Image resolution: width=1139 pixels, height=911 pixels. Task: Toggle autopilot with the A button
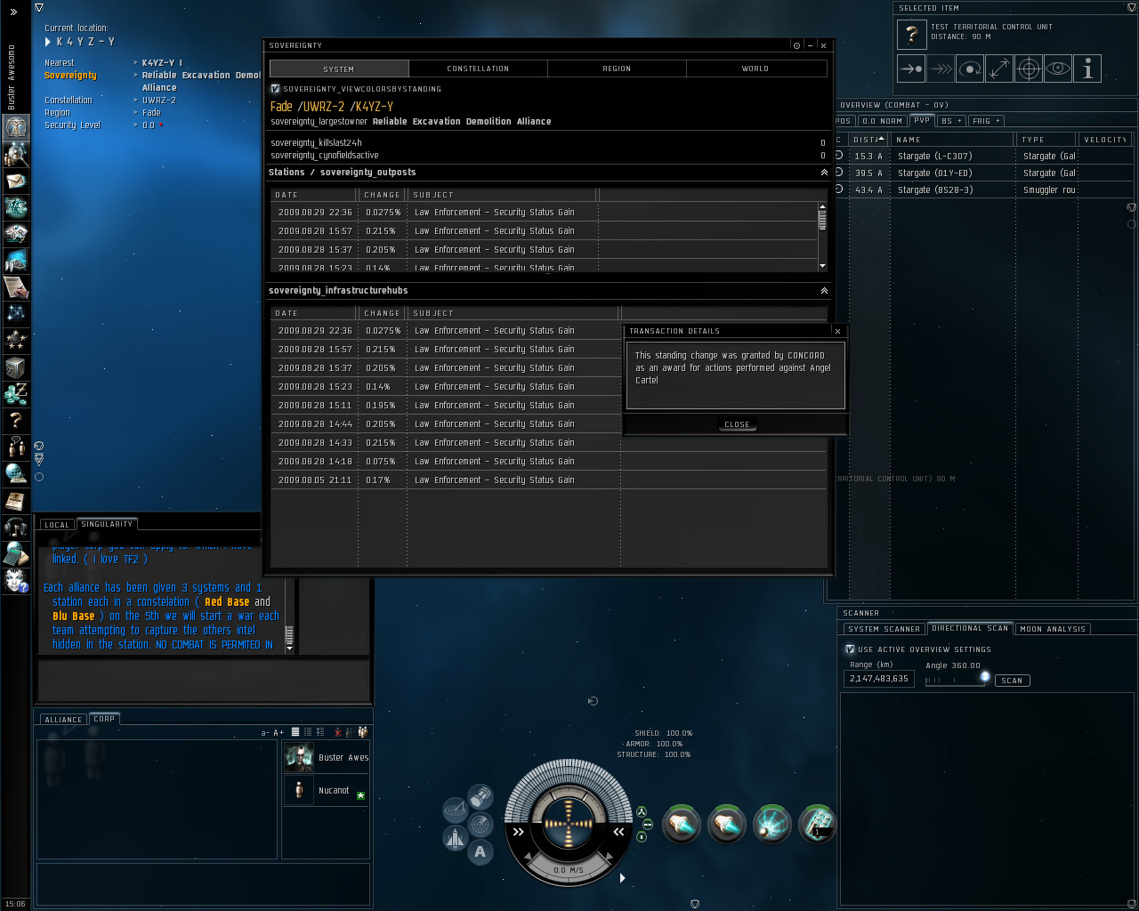(x=481, y=852)
